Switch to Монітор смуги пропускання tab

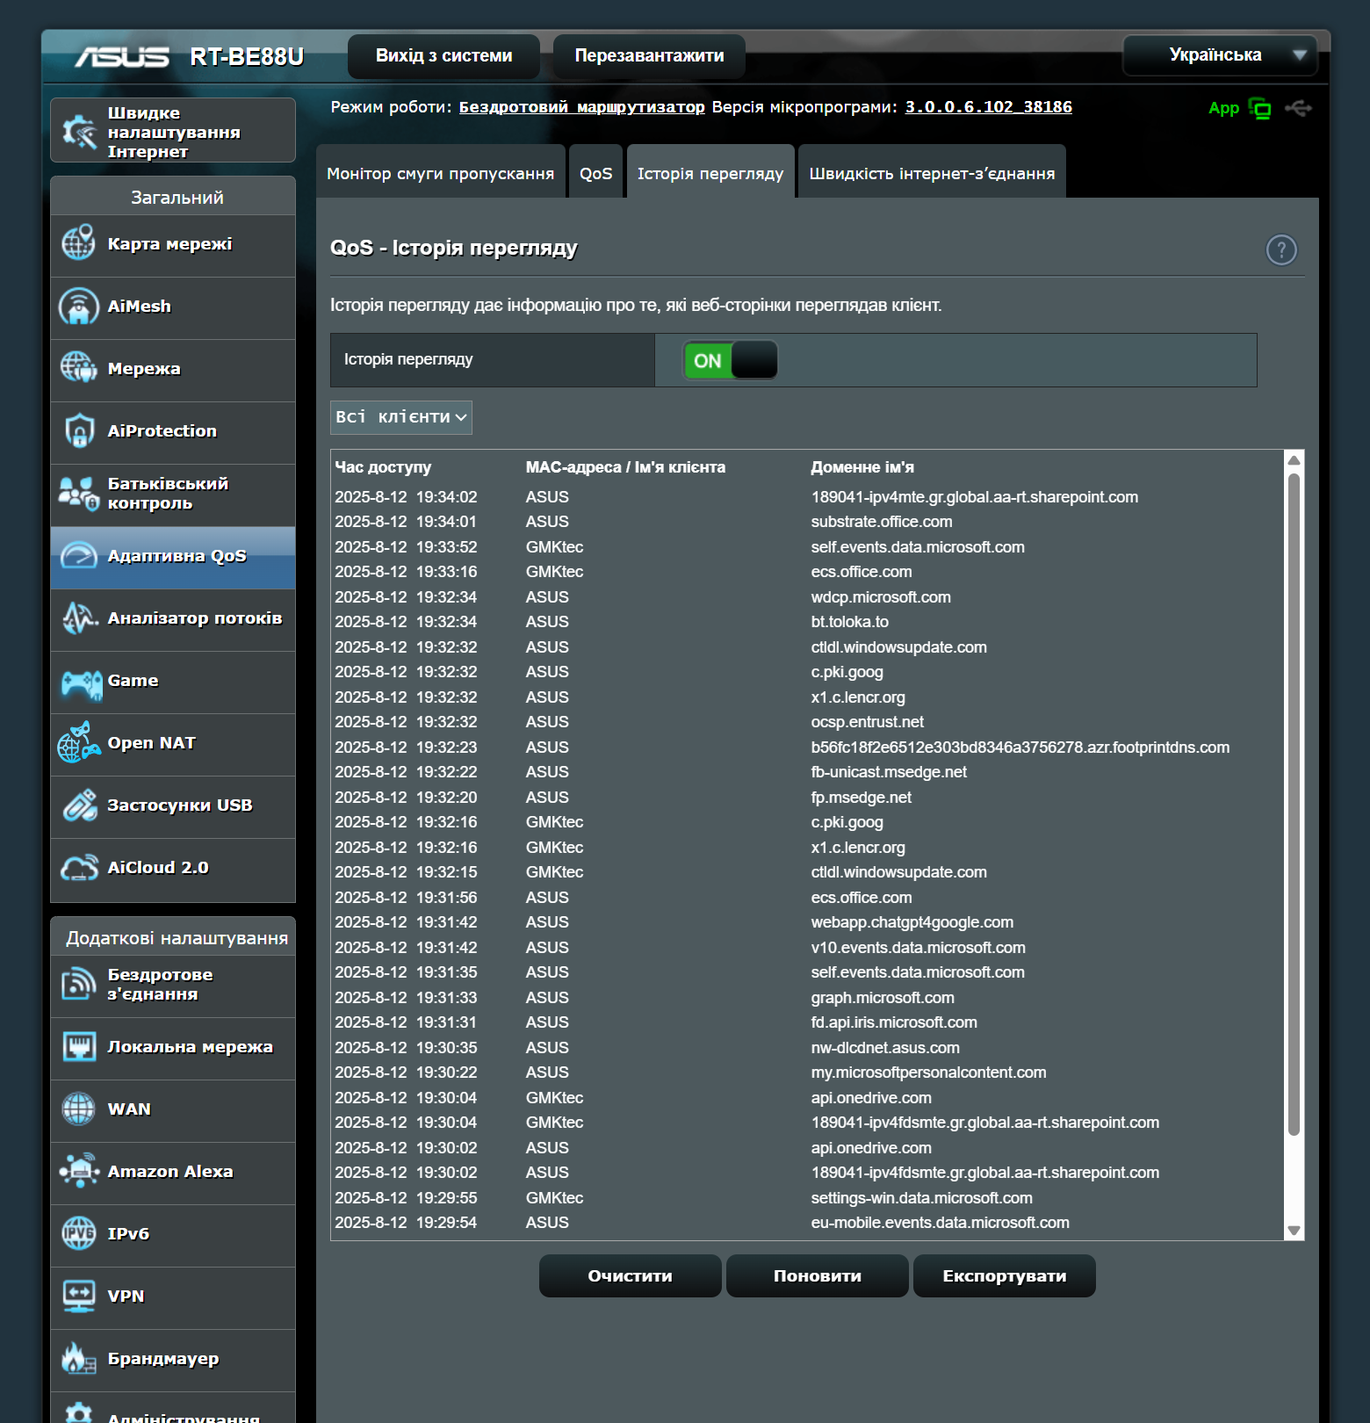click(441, 173)
